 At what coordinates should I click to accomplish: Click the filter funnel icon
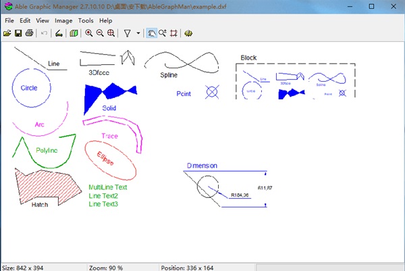(x=127, y=32)
